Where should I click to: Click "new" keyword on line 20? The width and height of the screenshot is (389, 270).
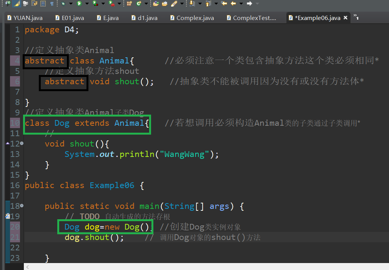point(112,227)
